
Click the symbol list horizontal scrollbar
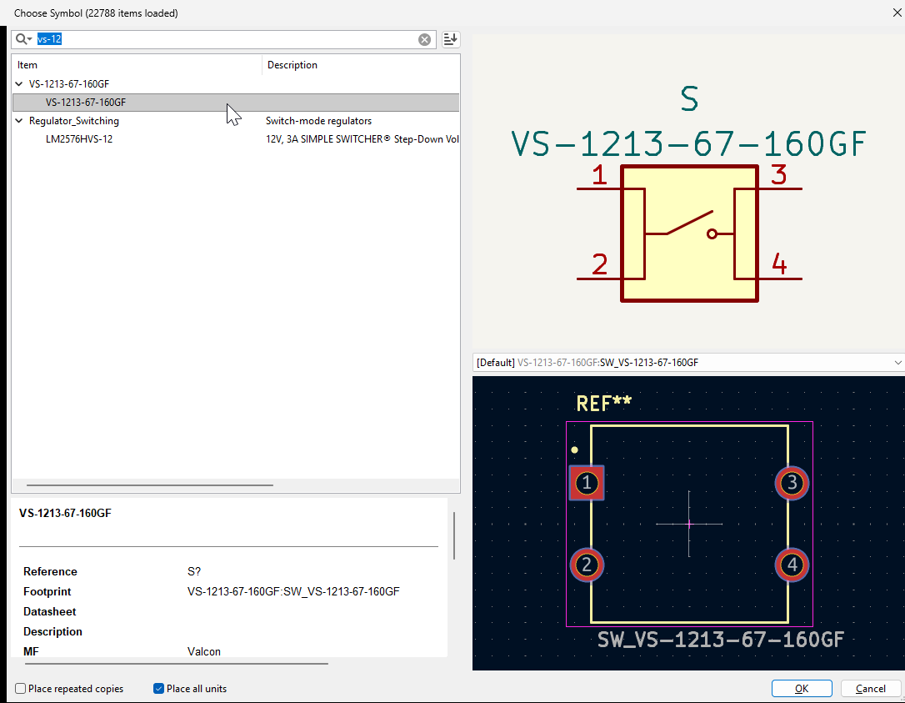[149, 485]
